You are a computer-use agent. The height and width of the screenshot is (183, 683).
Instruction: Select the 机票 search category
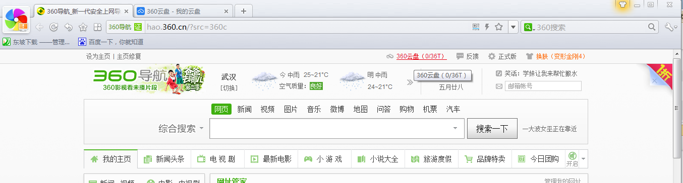click(430, 109)
